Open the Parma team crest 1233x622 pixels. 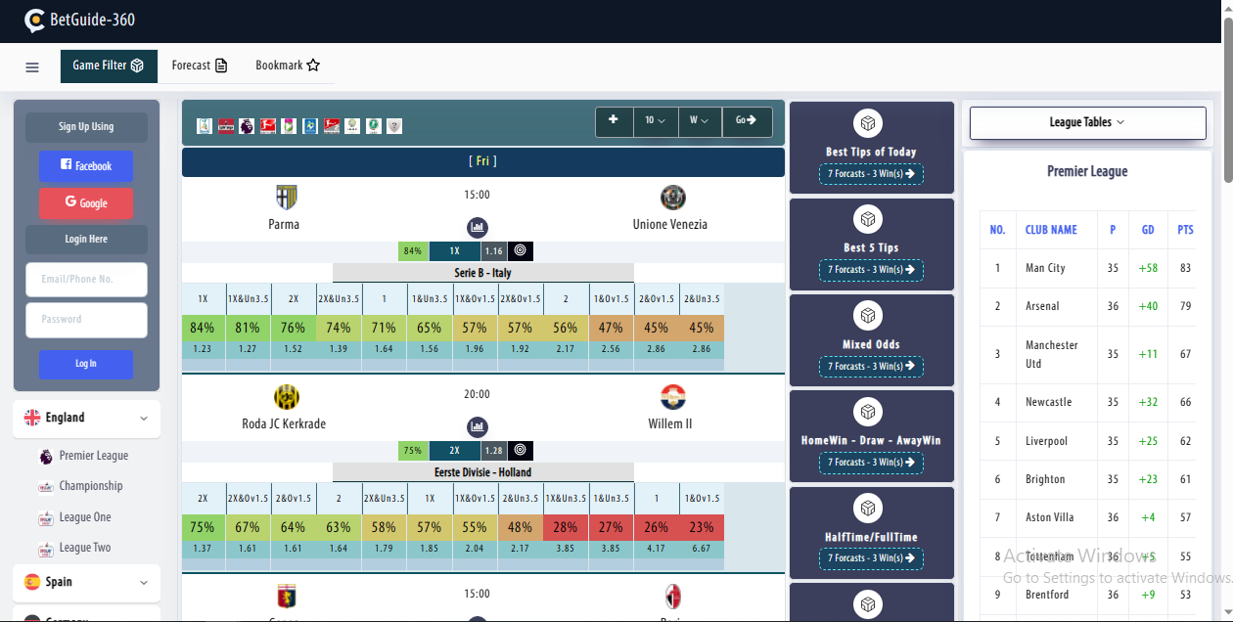click(286, 198)
